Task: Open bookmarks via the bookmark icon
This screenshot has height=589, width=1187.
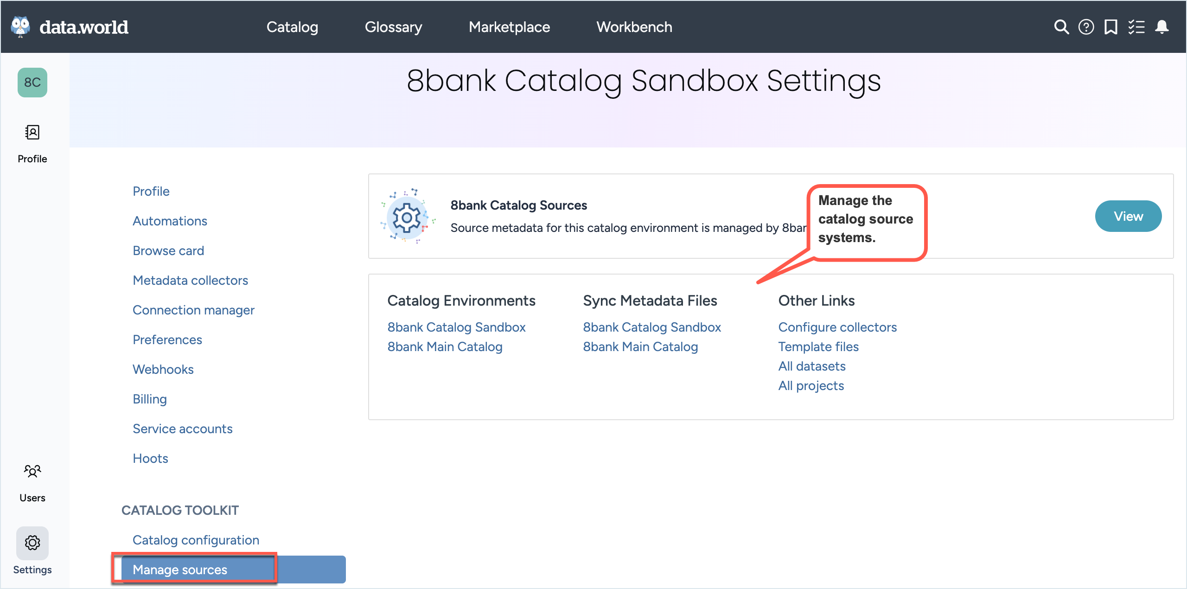Action: coord(1111,27)
